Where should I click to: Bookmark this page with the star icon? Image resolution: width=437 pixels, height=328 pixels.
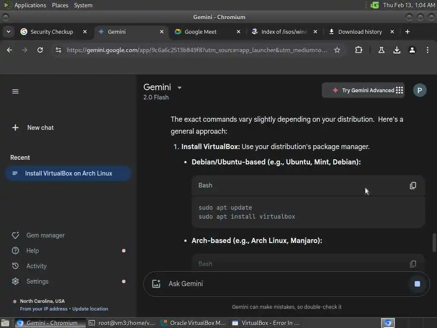(337, 50)
